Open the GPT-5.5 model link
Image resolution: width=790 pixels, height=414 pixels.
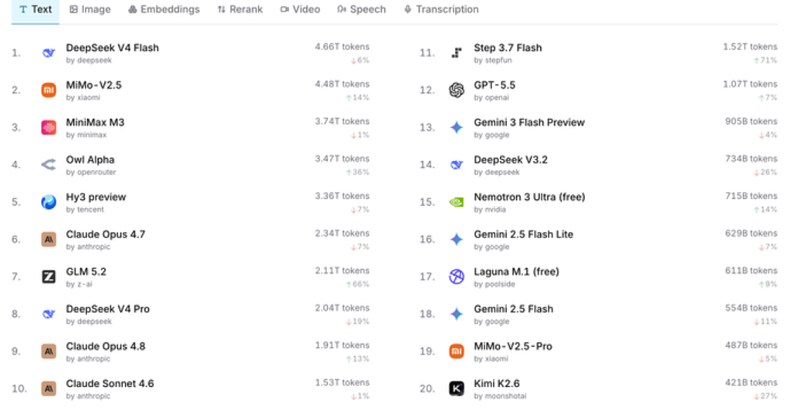495,85
